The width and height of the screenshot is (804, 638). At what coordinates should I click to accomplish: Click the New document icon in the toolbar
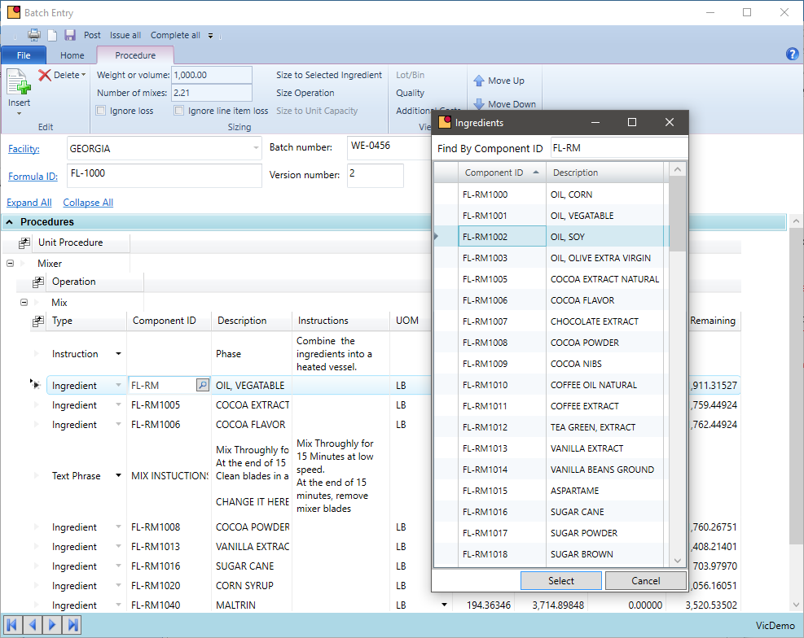tap(51, 35)
